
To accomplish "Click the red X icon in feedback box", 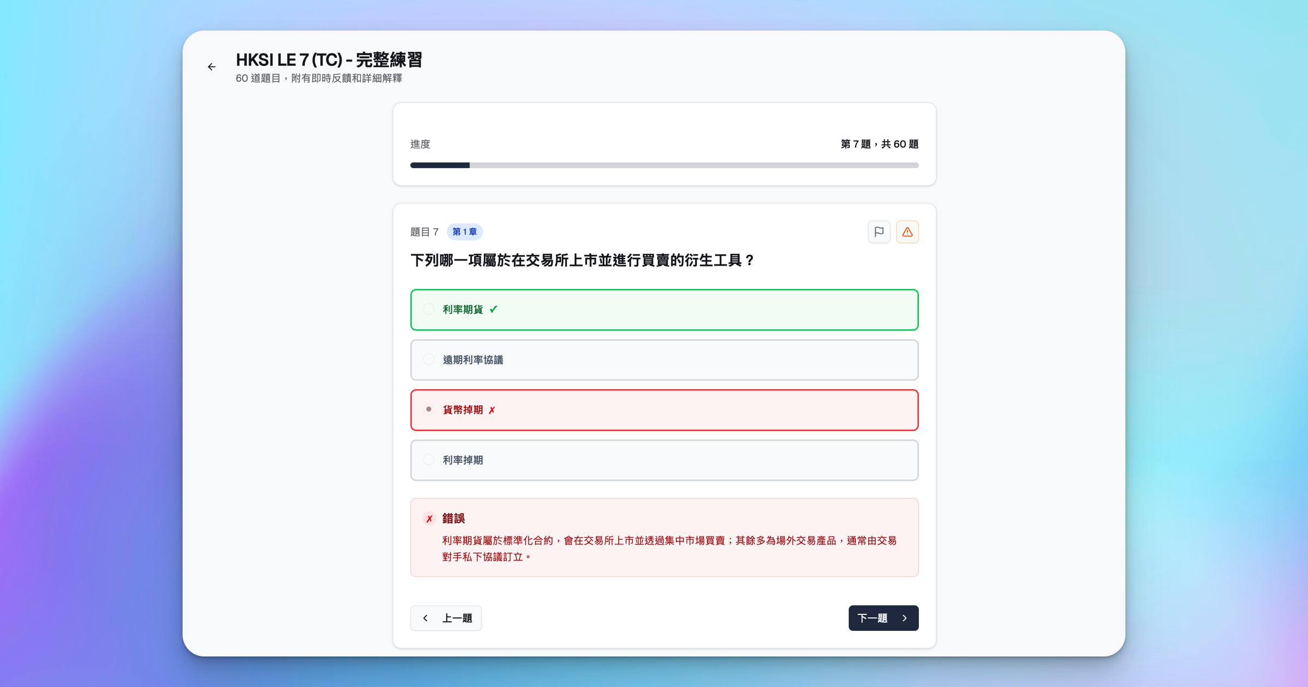I will (429, 519).
